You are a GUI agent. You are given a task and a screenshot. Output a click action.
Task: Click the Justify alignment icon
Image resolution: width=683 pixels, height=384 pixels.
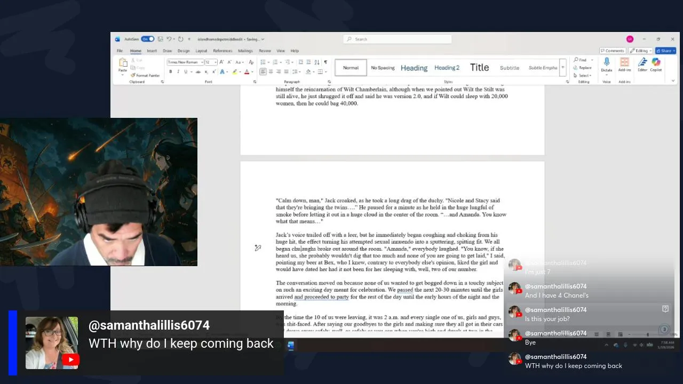(x=286, y=72)
